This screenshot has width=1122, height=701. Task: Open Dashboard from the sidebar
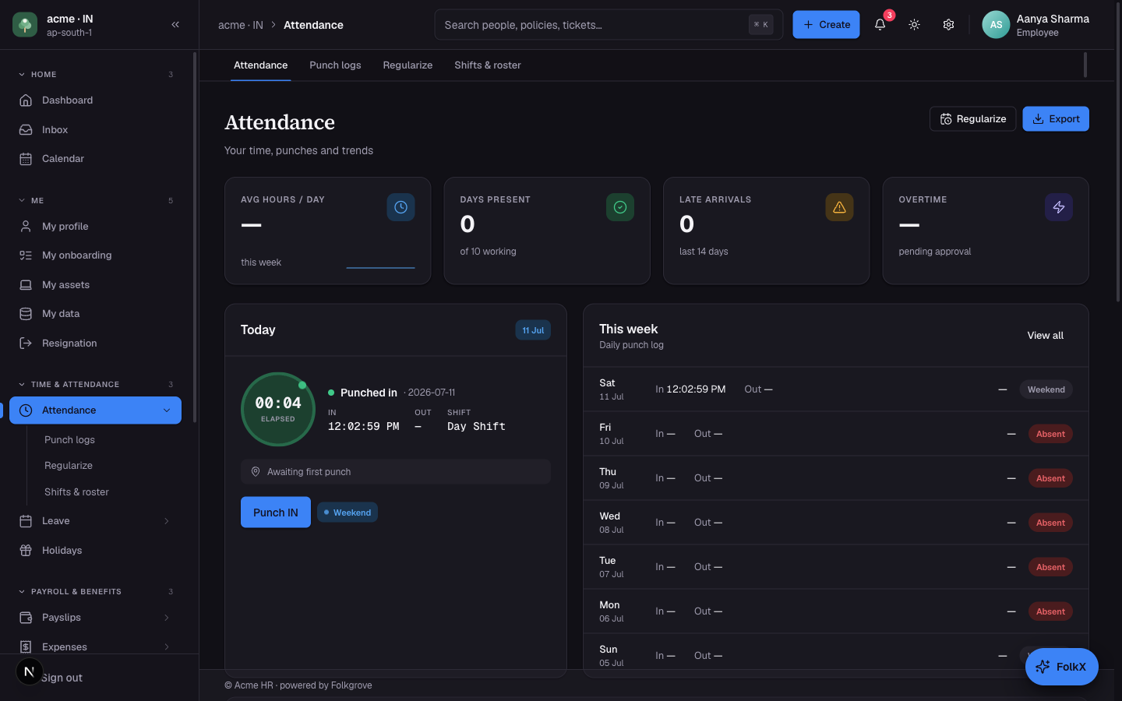(x=95, y=100)
